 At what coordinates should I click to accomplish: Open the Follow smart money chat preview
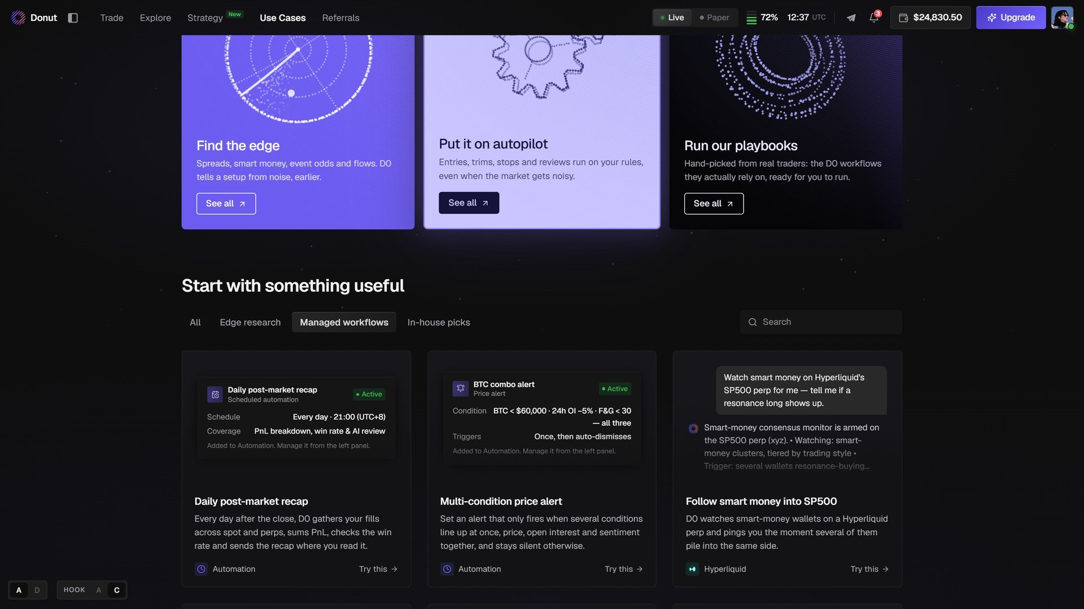787,418
